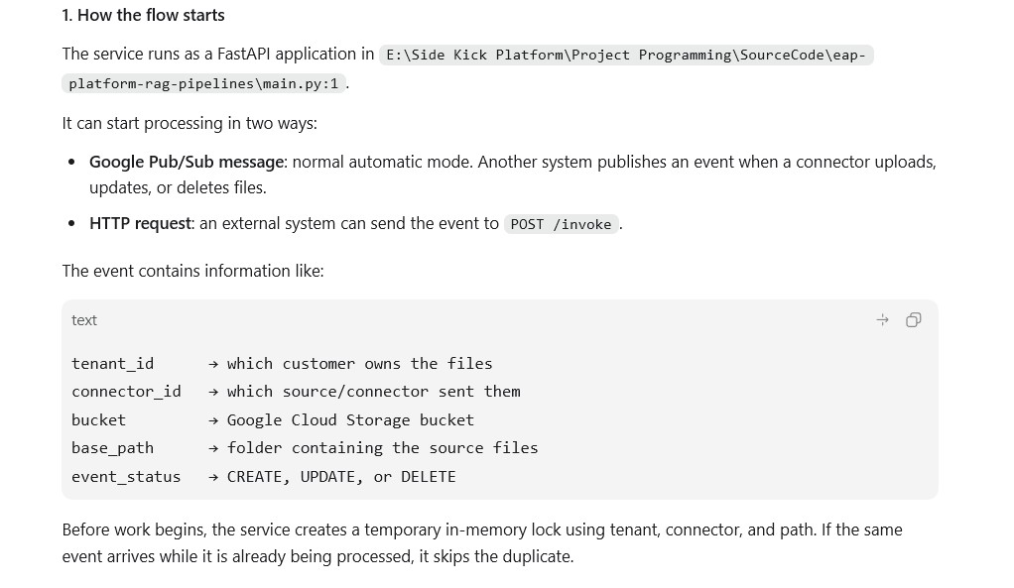
Task: Click connector_id in the code block
Action: pyautogui.click(x=126, y=392)
